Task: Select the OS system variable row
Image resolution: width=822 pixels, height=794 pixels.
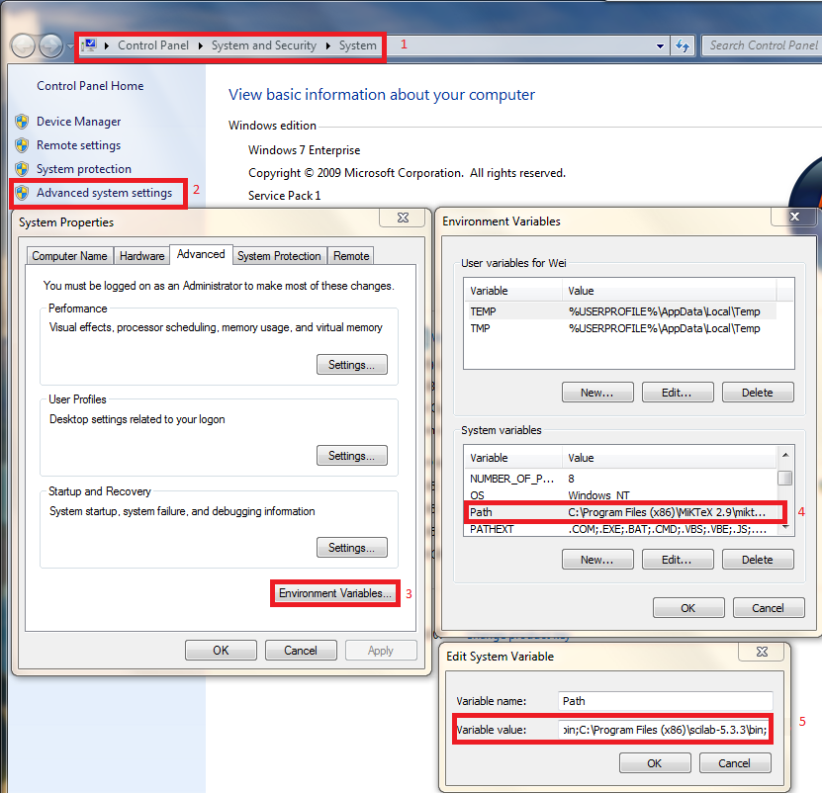Action: 620,495
